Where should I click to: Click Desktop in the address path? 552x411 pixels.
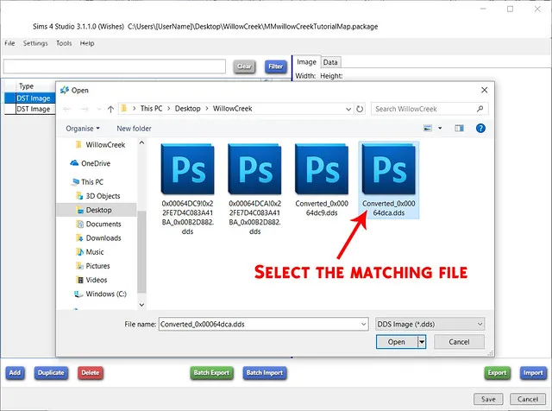pyautogui.click(x=188, y=109)
